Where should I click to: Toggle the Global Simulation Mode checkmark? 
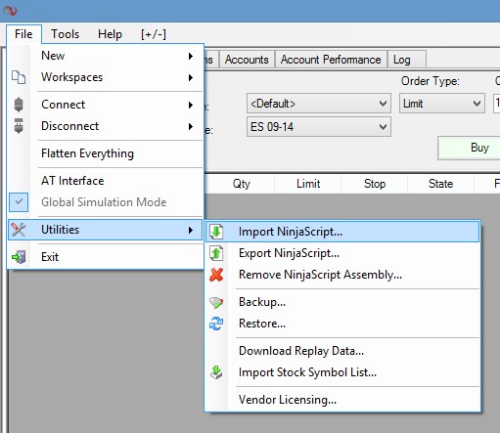click(x=19, y=202)
